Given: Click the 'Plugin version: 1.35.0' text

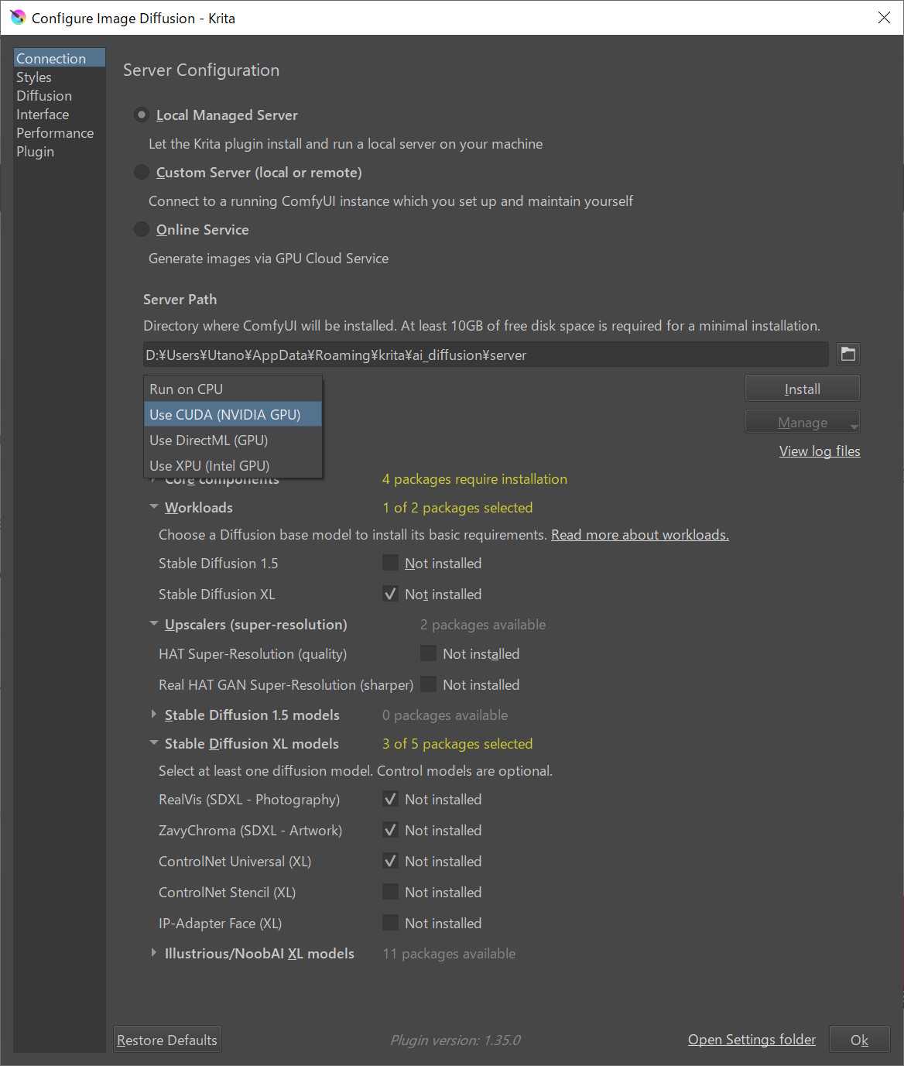Looking at the screenshot, I should [455, 1040].
